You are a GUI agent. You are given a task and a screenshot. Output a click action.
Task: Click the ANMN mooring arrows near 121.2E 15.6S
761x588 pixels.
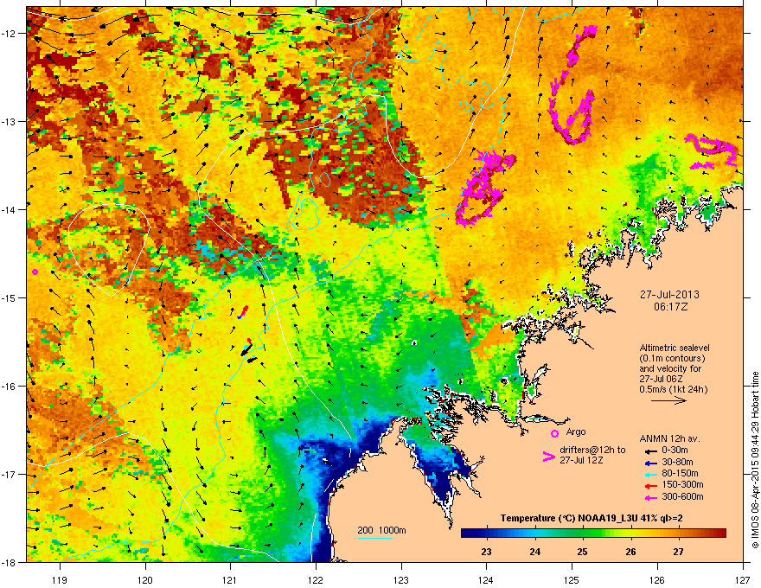click(248, 350)
